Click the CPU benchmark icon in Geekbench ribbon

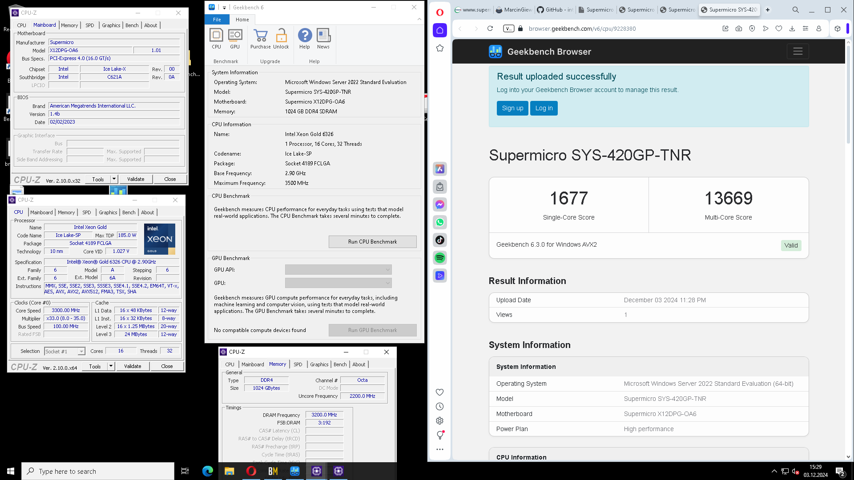(216, 39)
